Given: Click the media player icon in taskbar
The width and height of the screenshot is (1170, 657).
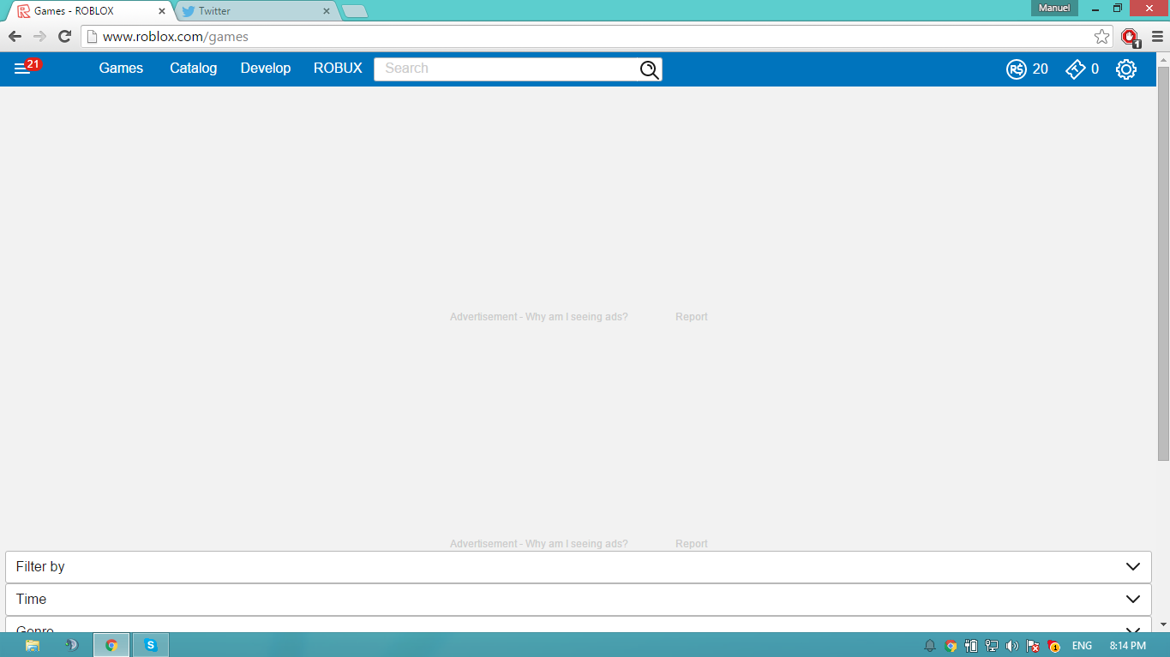Looking at the screenshot, I should [72, 645].
